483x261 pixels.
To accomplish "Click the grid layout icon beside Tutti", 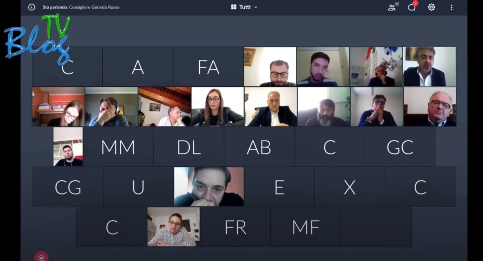I will [234, 7].
